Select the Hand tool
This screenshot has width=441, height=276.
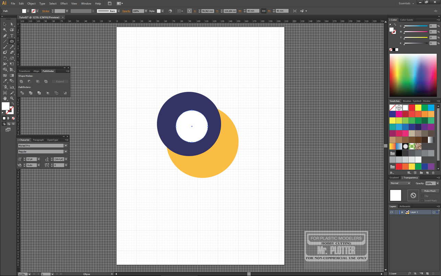5,98
